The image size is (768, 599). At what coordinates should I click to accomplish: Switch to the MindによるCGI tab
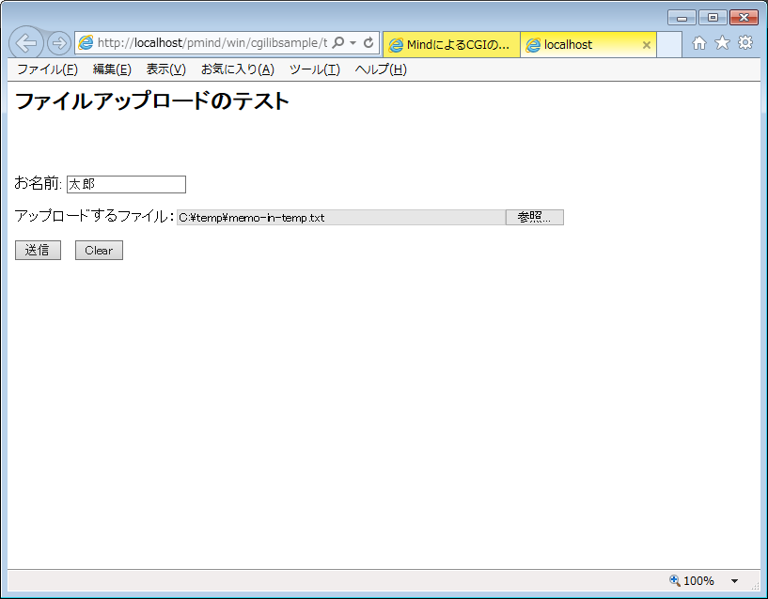pos(451,45)
